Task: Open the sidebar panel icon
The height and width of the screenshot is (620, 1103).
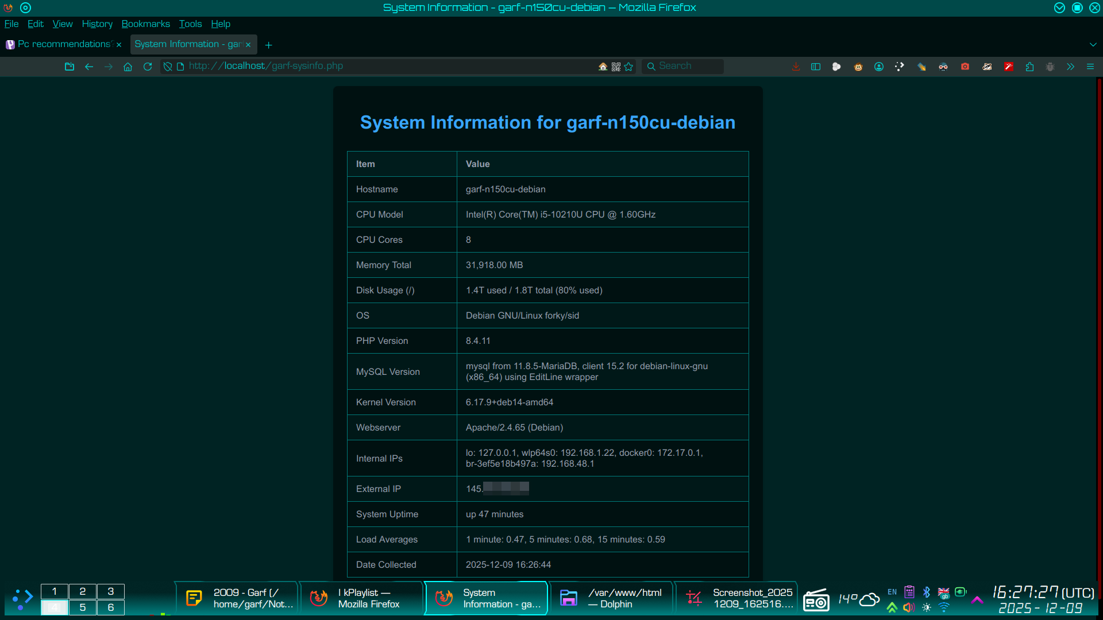Action: 815,67
